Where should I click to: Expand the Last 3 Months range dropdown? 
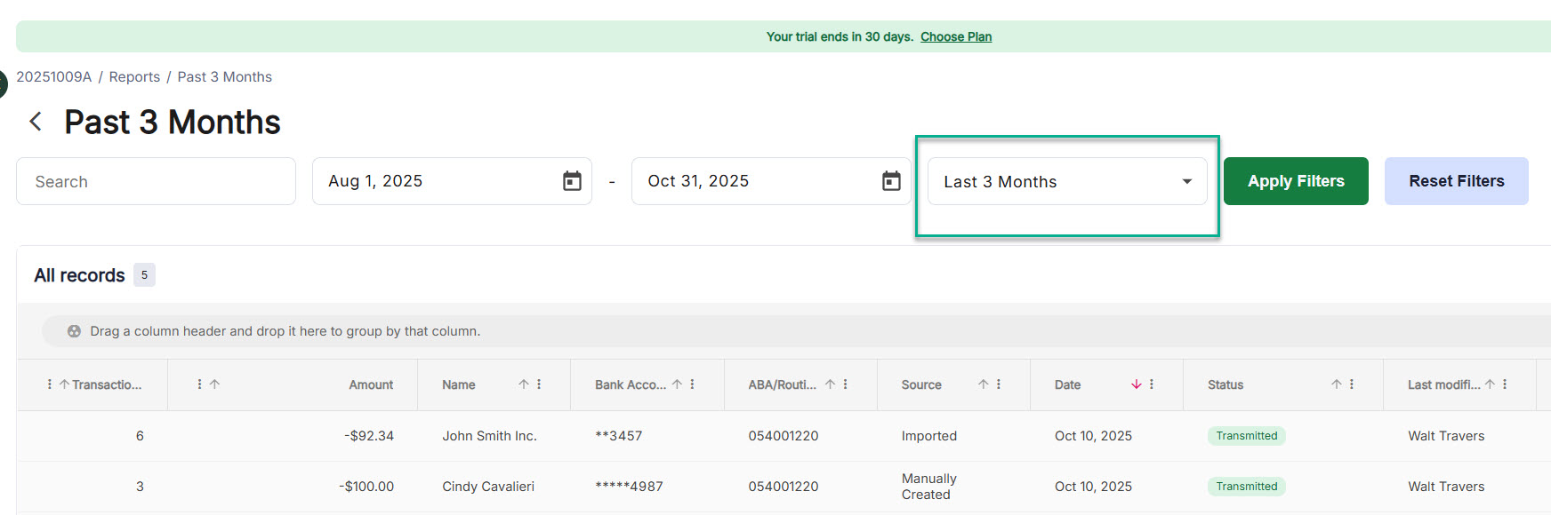point(1186,181)
